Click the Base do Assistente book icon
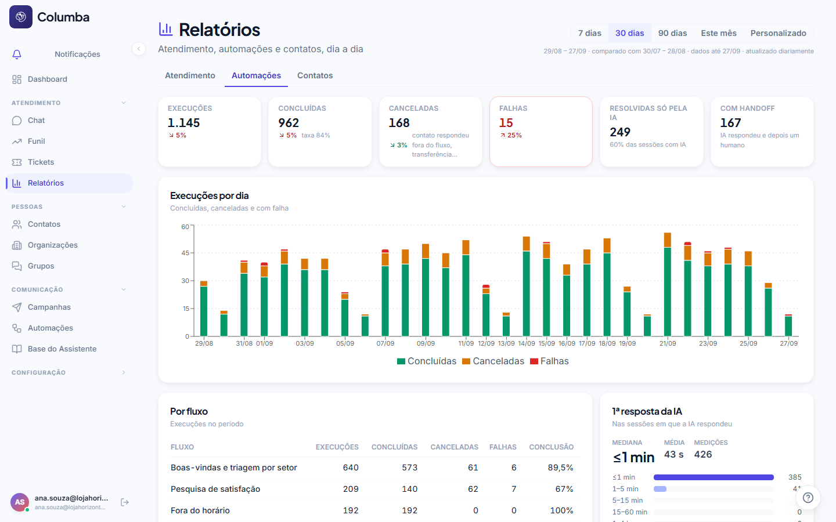836x522 pixels. click(17, 349)
